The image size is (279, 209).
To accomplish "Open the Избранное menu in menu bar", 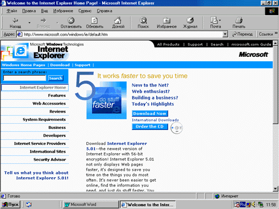I will click(x=63, y=11).
